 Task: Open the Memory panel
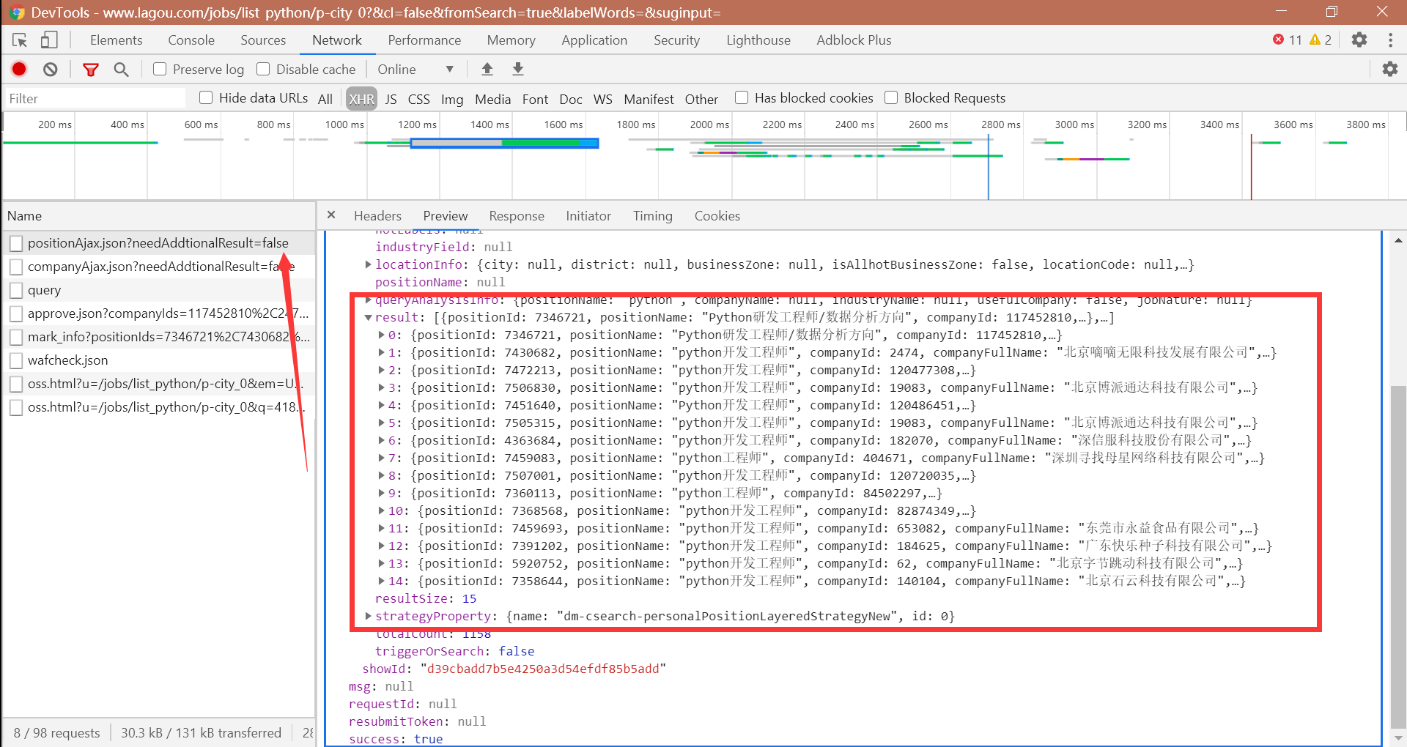point(511,40)
